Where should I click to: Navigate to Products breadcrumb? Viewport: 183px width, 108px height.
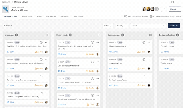click(6, 2)
